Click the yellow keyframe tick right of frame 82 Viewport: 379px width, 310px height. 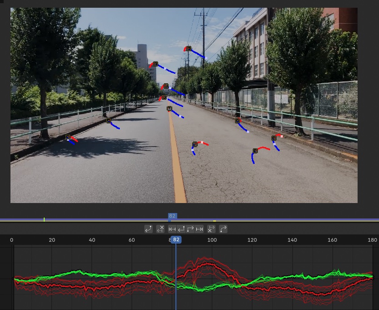pyautogui.click(x=215, y=221)
